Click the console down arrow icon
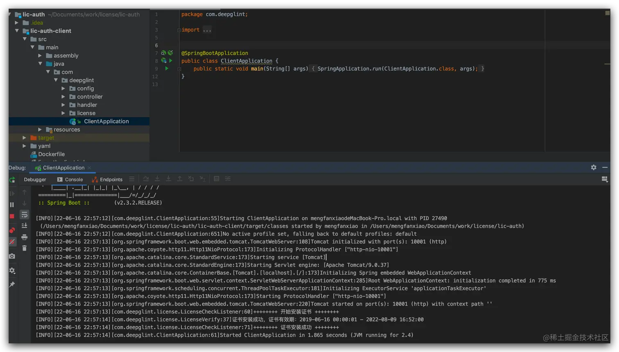Image resolution: width=619 pixels, height=352 pixels. (x=25, y=203)
